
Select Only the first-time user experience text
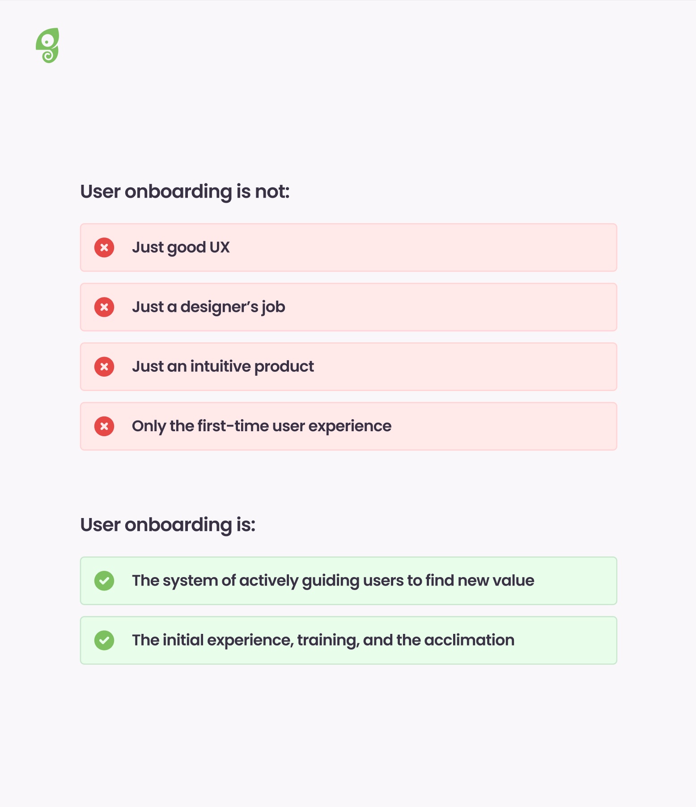coord(262,426)
